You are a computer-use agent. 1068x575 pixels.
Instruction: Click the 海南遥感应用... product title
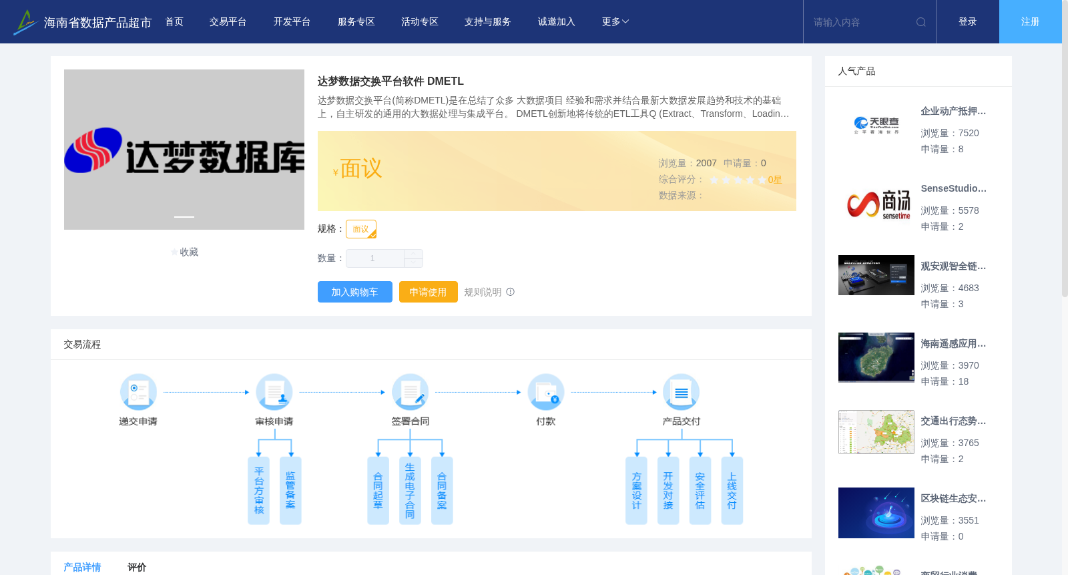click(953, 344)
